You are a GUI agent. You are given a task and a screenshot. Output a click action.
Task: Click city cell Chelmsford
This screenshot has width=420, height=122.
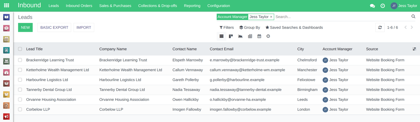[x=307, y=60]
